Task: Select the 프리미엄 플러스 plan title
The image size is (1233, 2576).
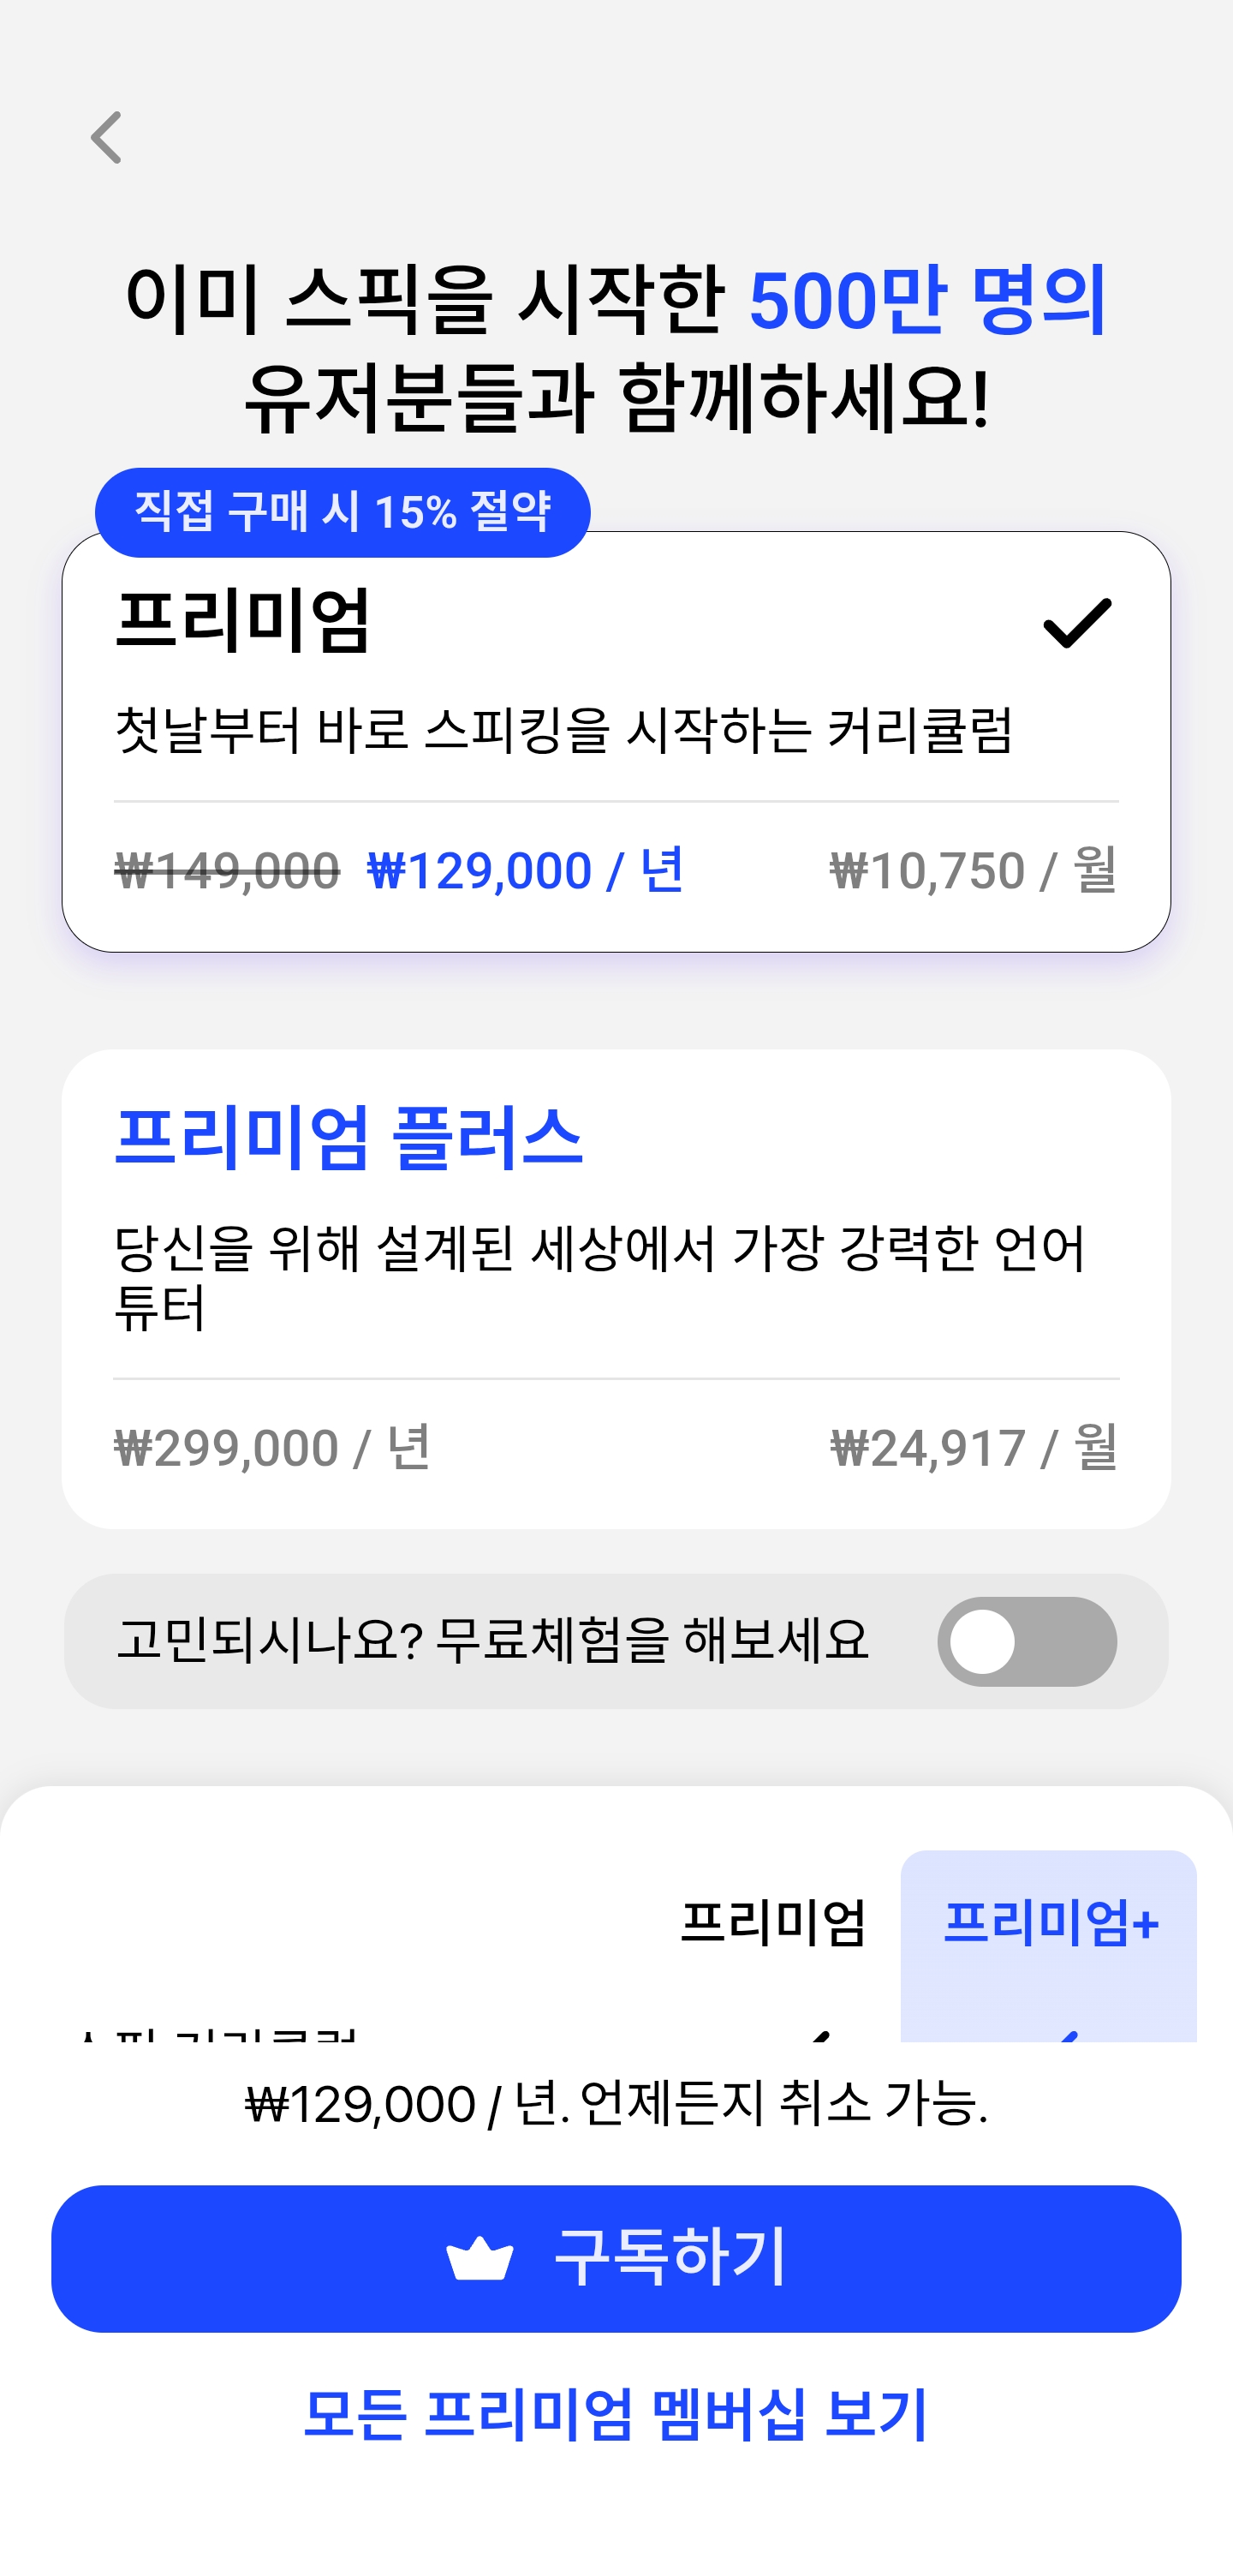Action: (x=348, y=1138)
